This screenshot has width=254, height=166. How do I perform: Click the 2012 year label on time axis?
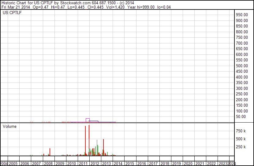coord(95,164)
